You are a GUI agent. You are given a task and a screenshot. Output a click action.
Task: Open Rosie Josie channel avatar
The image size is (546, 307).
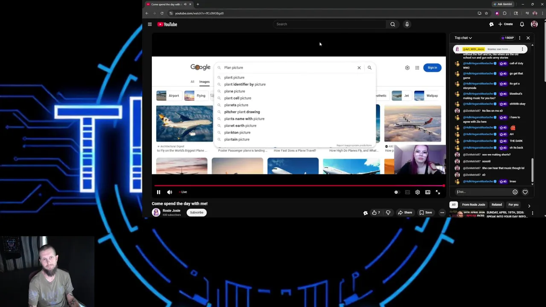coord(156,212)
